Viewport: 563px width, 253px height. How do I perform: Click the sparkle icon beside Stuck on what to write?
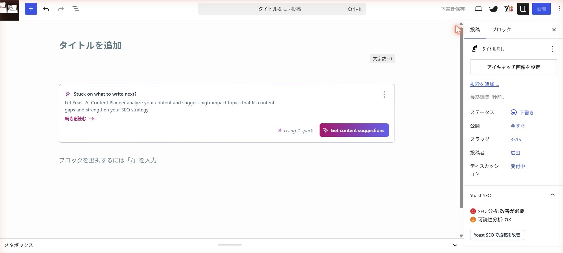[68, 94]
